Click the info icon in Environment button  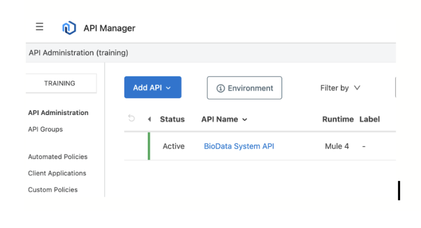[x=220, y=88]
